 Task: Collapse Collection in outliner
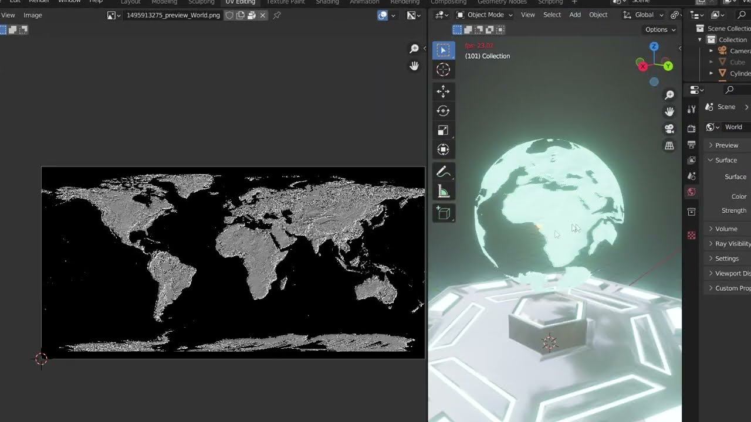(699, 40)
